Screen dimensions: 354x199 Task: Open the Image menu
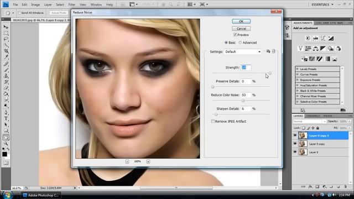[35, 4]
